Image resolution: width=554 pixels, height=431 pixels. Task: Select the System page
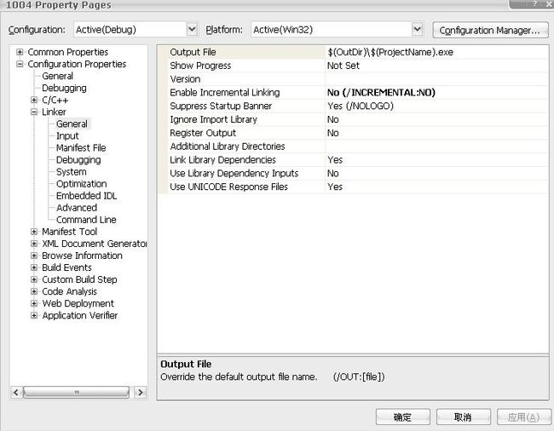point(72,172)
